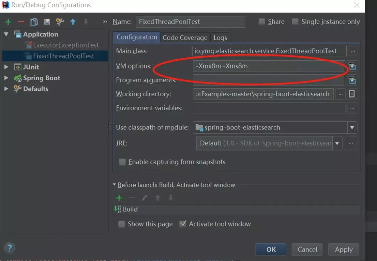The image size is (377, 261).
Task: Browse JRE with ellipsis button
Action: click(351, 143)
